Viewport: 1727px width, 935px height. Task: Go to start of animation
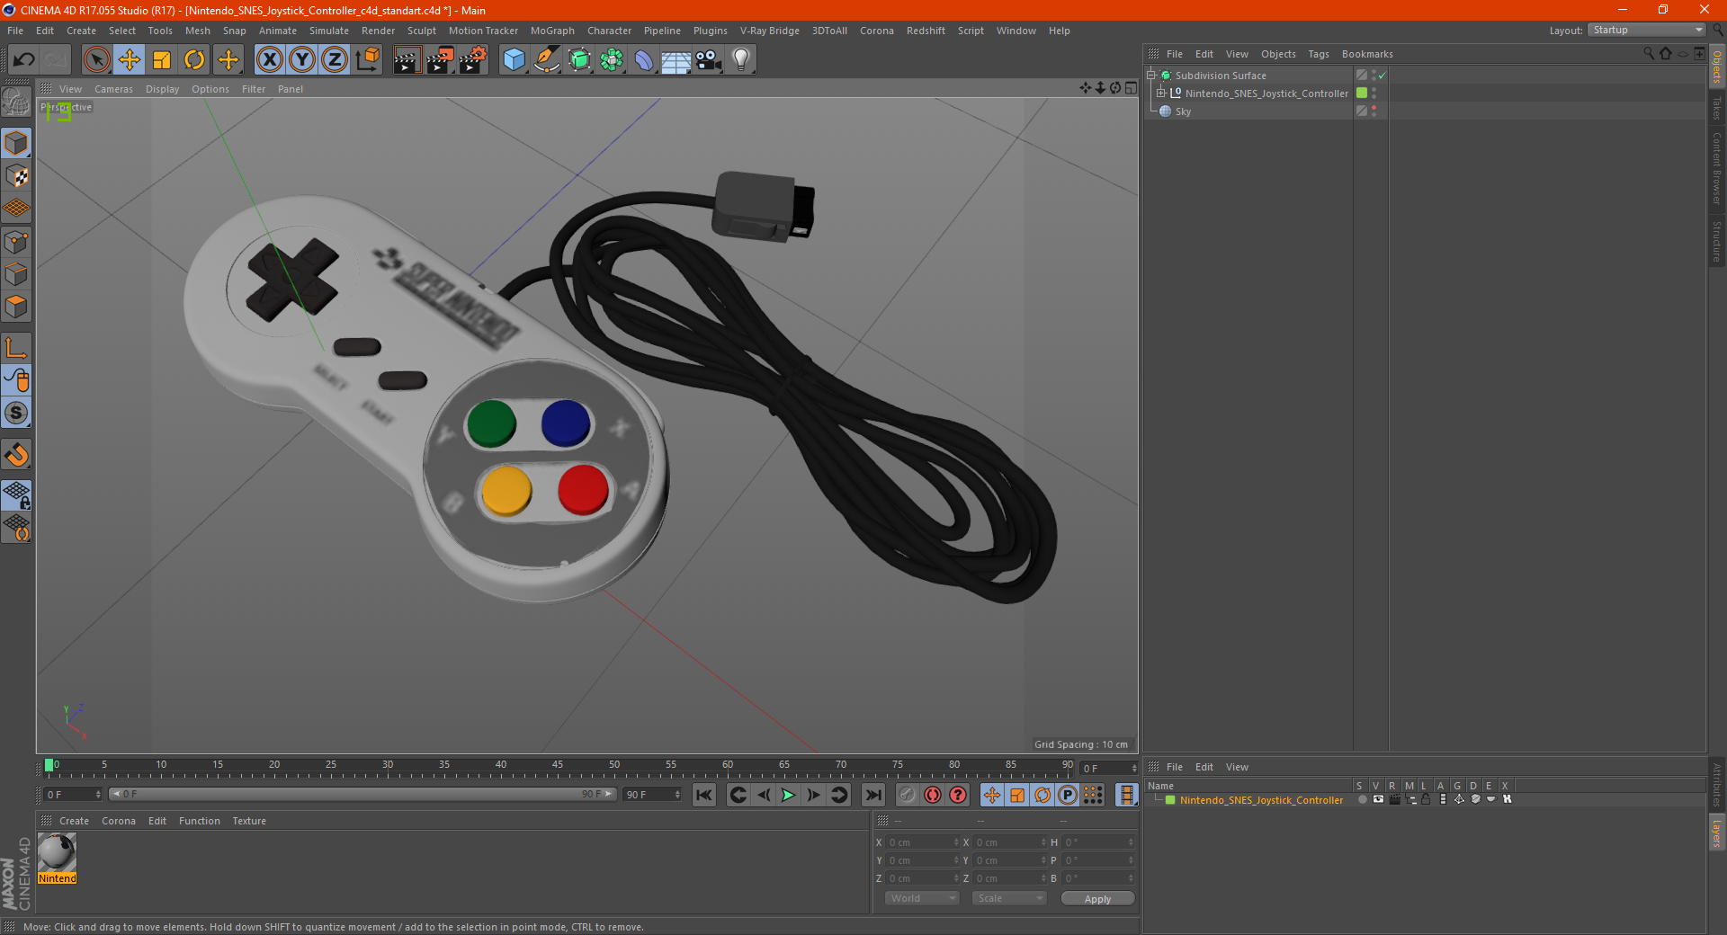click(704, 795)
